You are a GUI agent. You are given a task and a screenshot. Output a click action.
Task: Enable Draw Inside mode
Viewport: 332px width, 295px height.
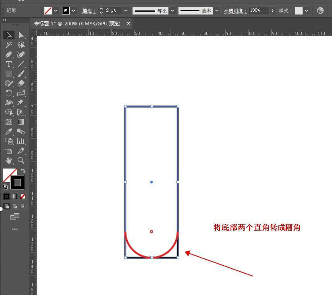click(23, 206)
